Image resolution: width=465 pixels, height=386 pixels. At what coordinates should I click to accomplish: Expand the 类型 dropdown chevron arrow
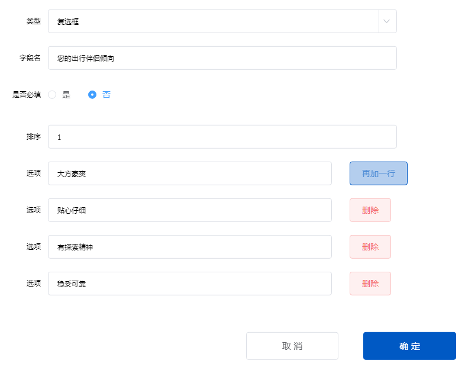pos(387,21)
